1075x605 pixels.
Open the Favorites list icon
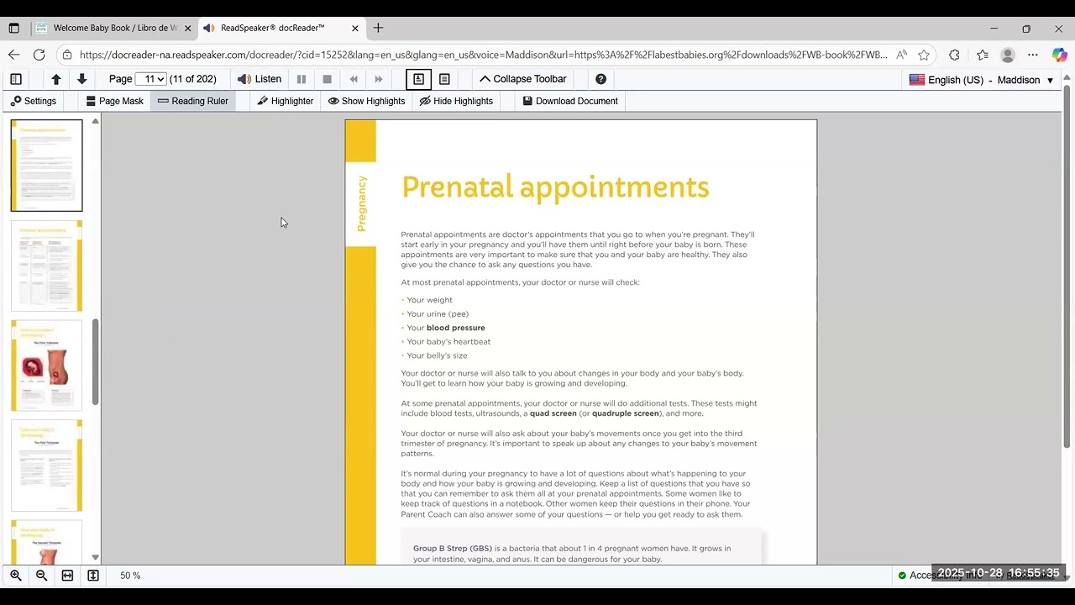point(983,55)
